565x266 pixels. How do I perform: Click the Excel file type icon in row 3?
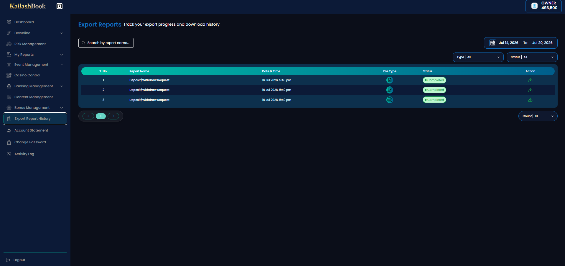(x=390, y=100)
